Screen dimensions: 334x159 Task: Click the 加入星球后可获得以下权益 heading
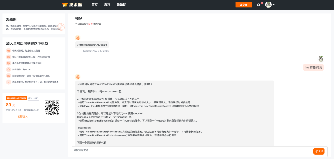tap(27, 44)
